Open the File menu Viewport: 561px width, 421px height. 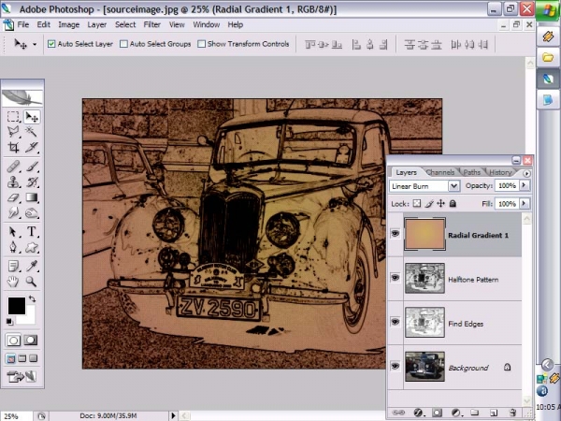[x=22, y=24]
